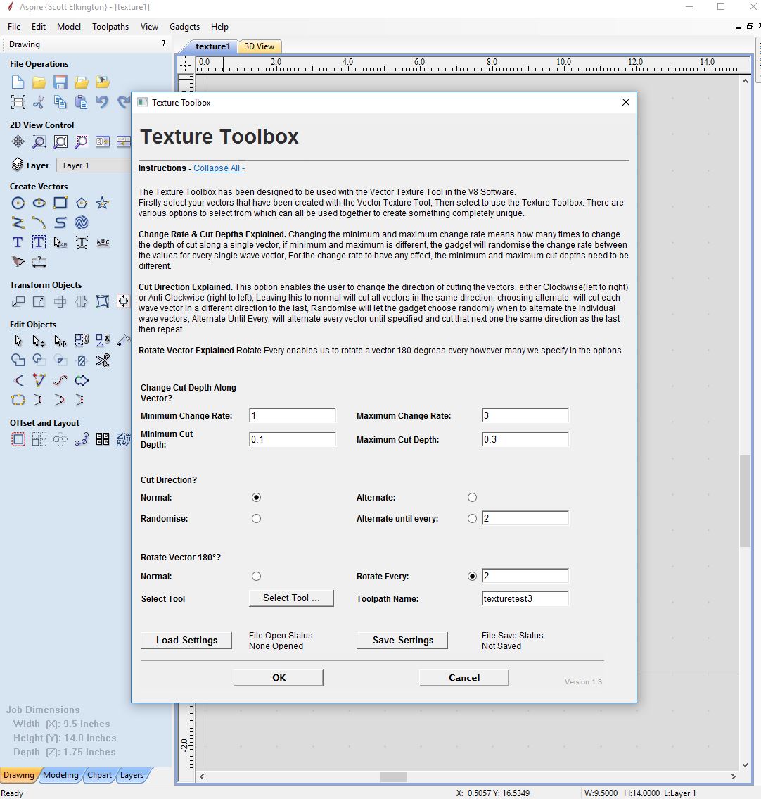This screenshot has width=761, height=799.
Task: Switch to the Layers tab at bottom
Action: pyautogui.click(x=132, y=774)
